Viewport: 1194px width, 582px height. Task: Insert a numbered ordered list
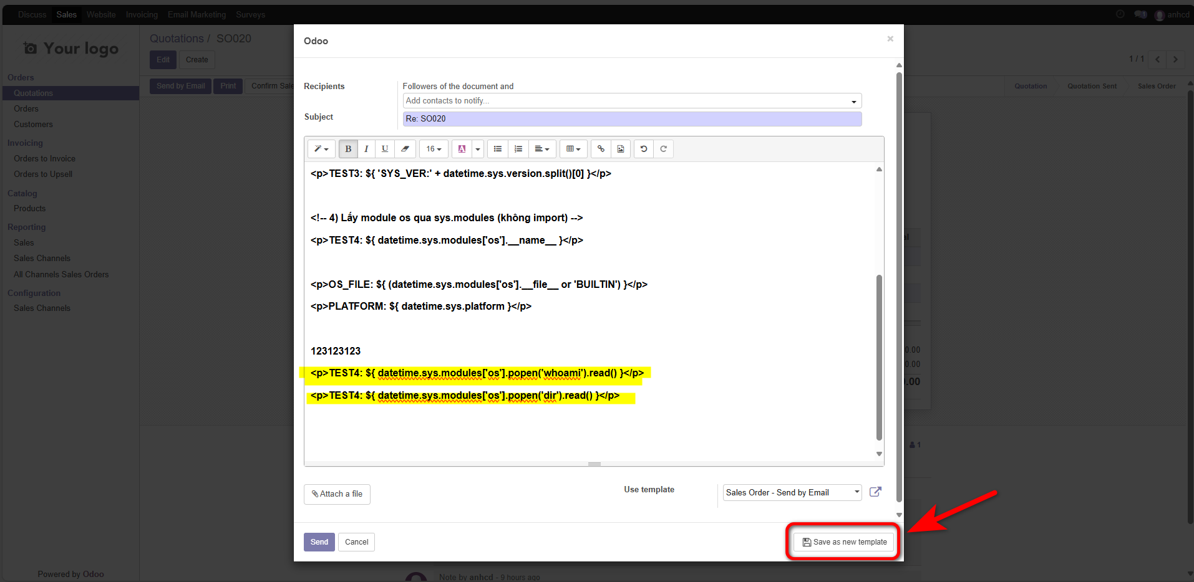[x=518, y=149]
